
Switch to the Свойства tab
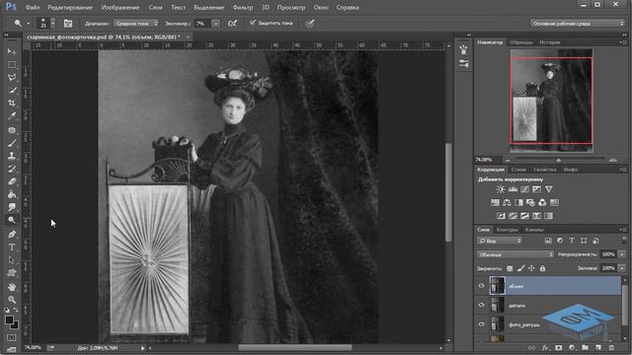pos(544,170)
